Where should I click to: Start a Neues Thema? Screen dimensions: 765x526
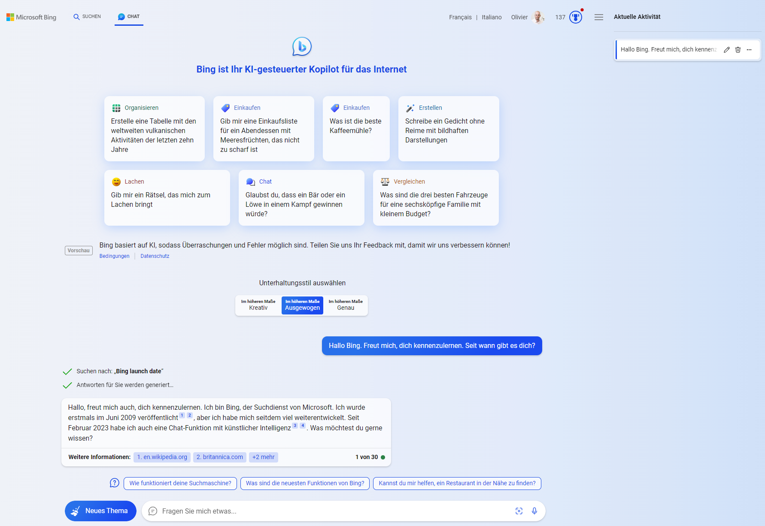tap(100, 511)
